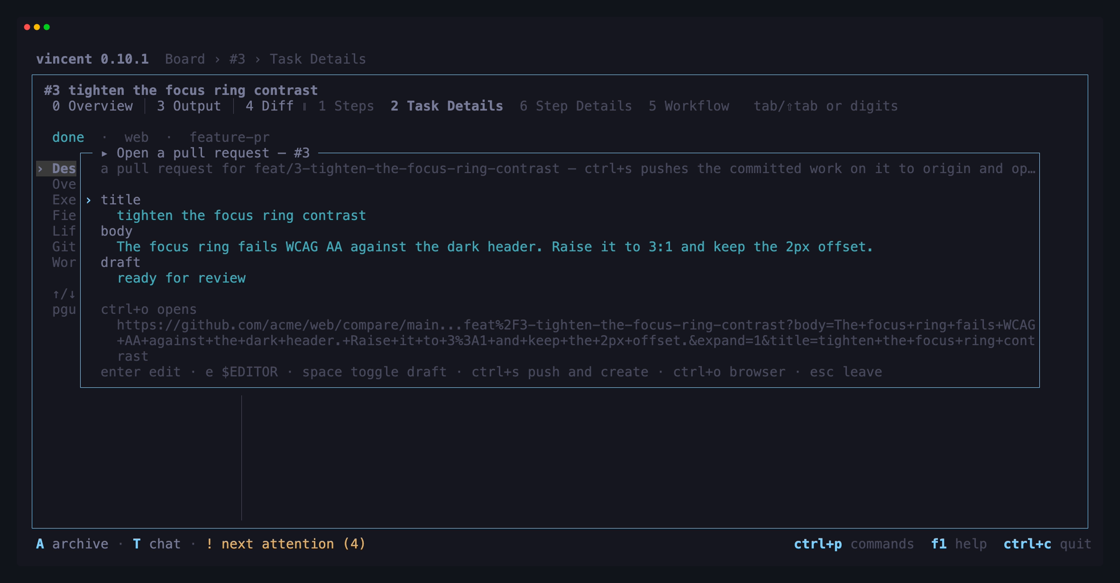The image size is (1120, 583).
Task: Click the #3 breadcrumb entry
Action: coord(237,59)
